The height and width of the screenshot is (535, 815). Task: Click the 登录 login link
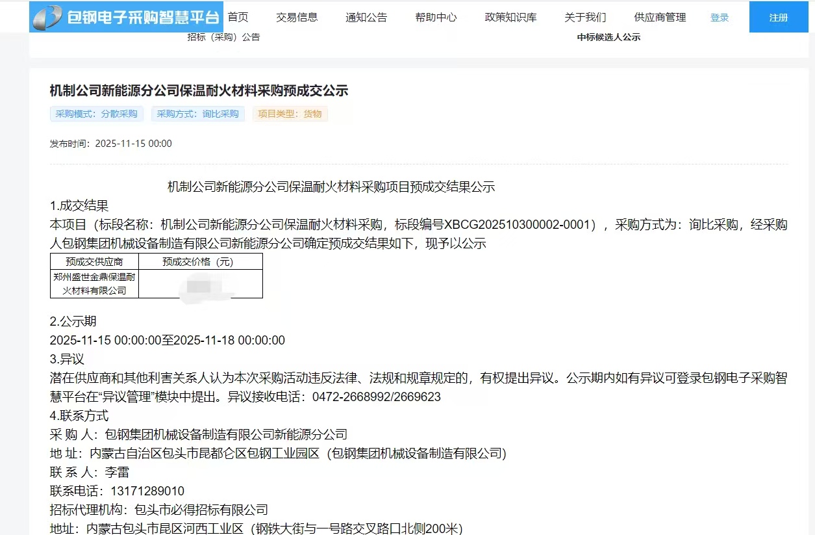tap(720, 18)
